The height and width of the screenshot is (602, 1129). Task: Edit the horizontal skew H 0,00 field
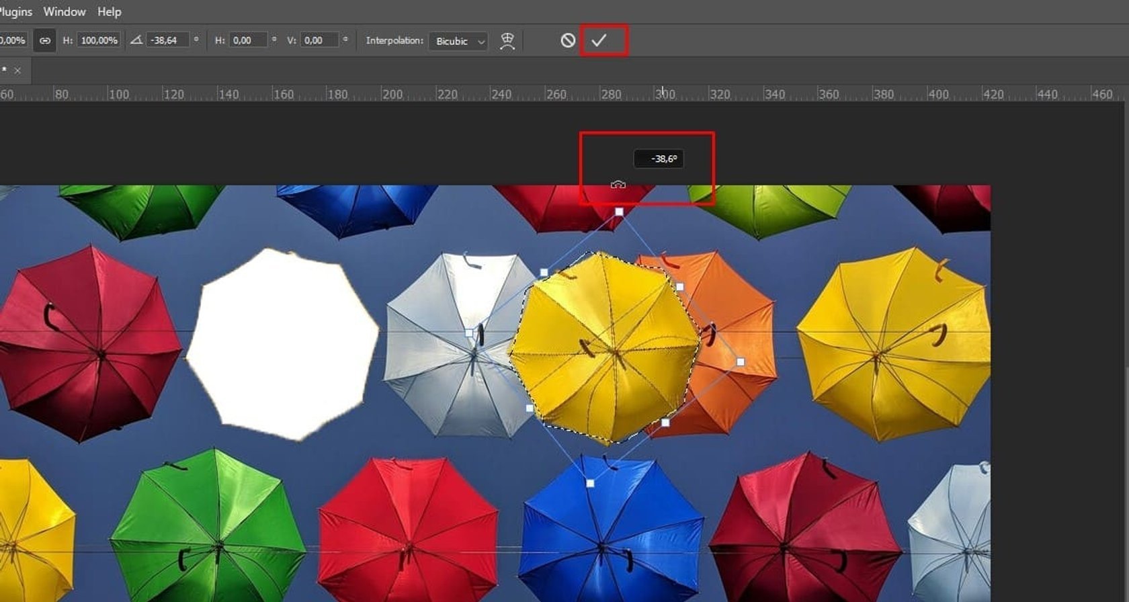coord(248,40)
